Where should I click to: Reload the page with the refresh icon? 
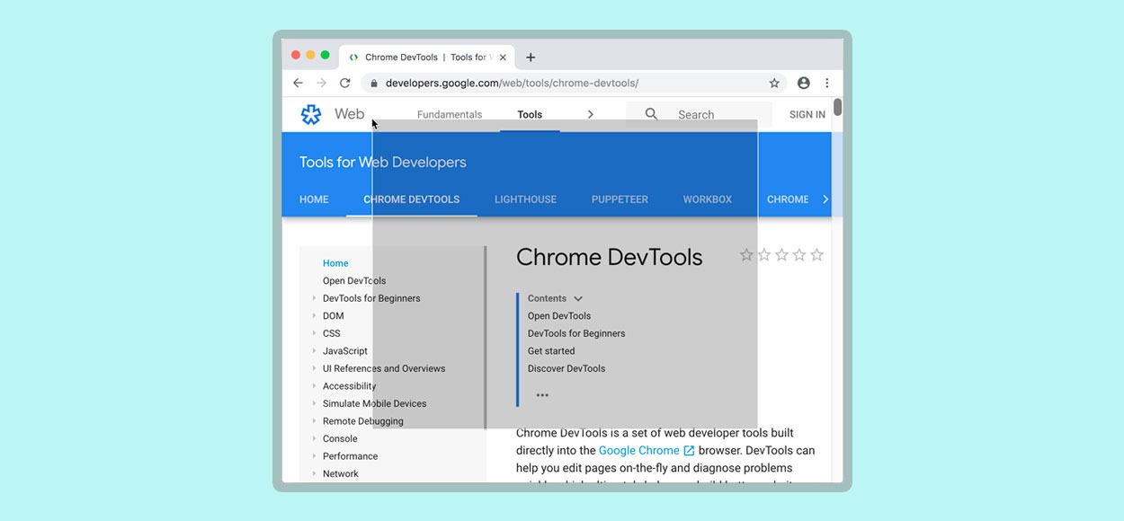coord(344,83)
